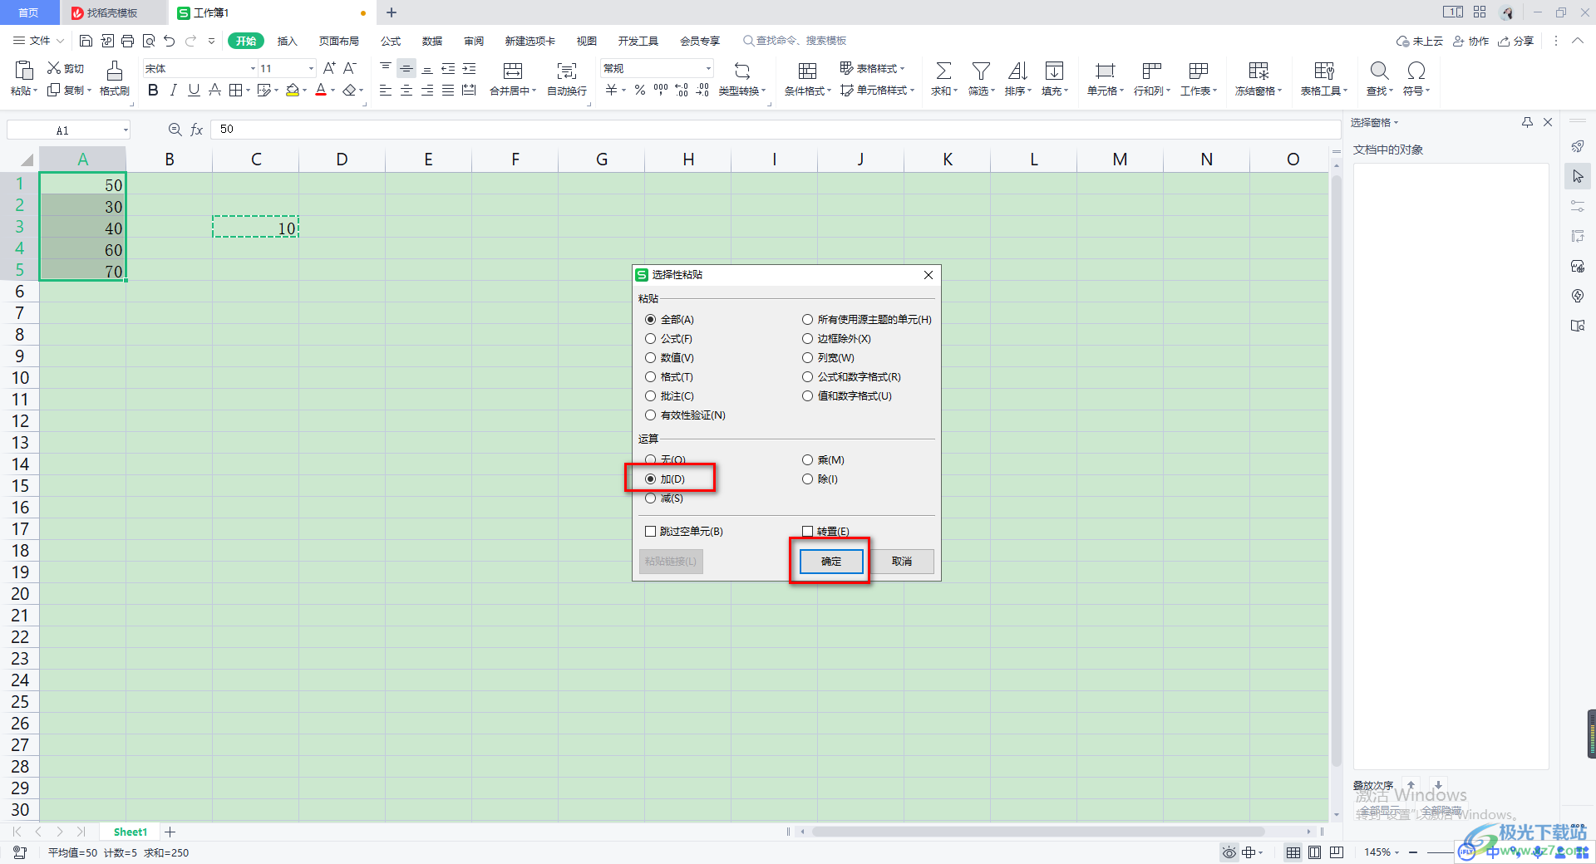
Task: Click cell C3 containing 10
Action: 256,228
